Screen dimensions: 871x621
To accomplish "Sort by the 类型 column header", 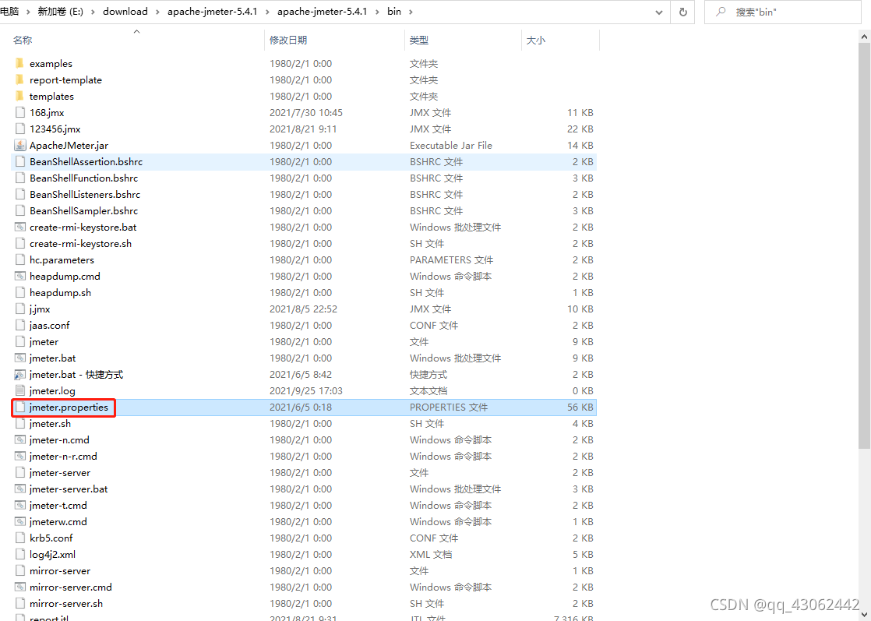I will 419,40.
